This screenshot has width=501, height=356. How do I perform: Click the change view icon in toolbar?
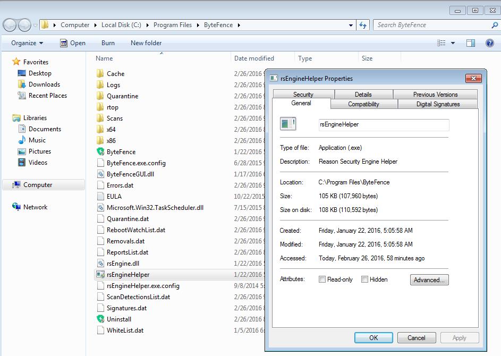point(441,43)
